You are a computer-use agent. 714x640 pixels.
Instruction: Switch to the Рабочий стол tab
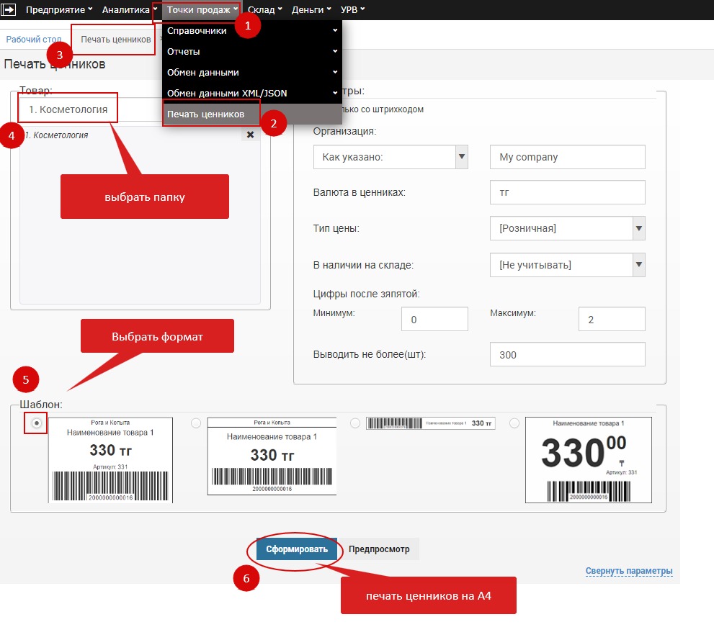(33, 39)
